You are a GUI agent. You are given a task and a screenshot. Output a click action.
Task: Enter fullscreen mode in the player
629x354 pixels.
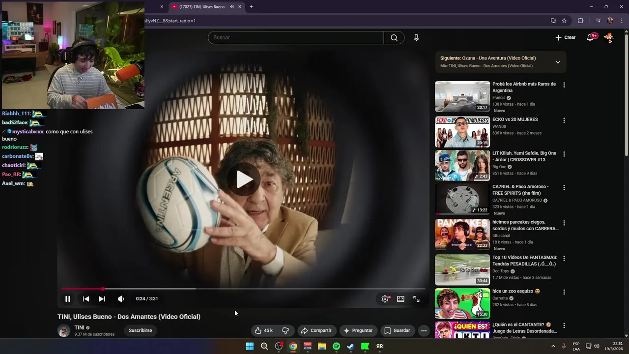coord(416,299)
